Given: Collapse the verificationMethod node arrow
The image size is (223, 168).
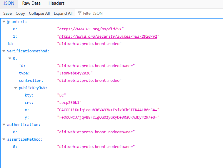Looking at the screenshot, I should (x=4, y=51).
